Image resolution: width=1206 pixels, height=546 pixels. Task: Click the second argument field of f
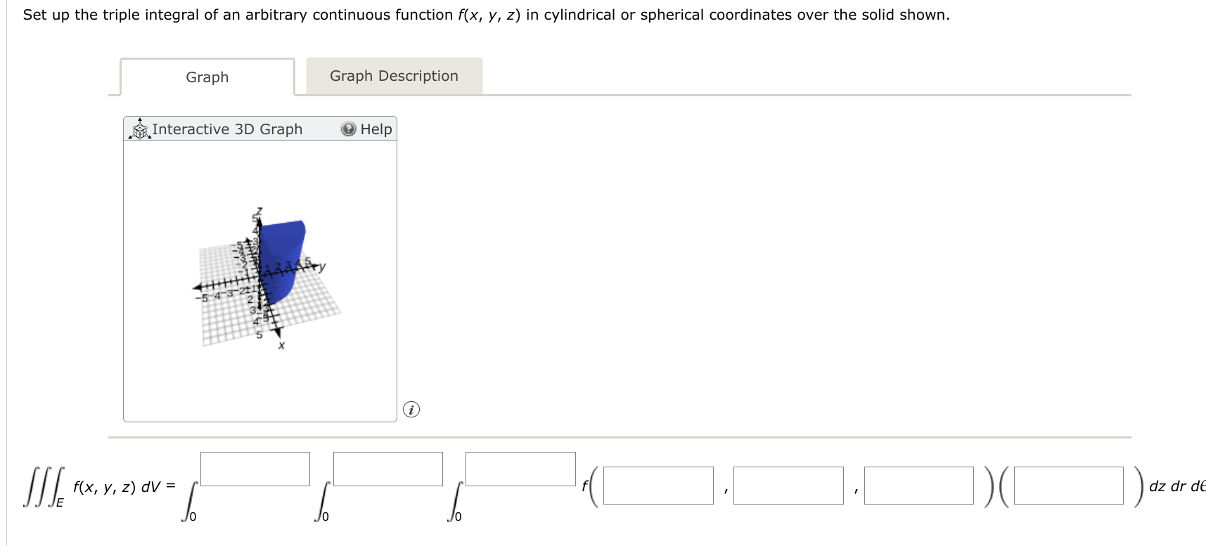[x=788, y=486]
